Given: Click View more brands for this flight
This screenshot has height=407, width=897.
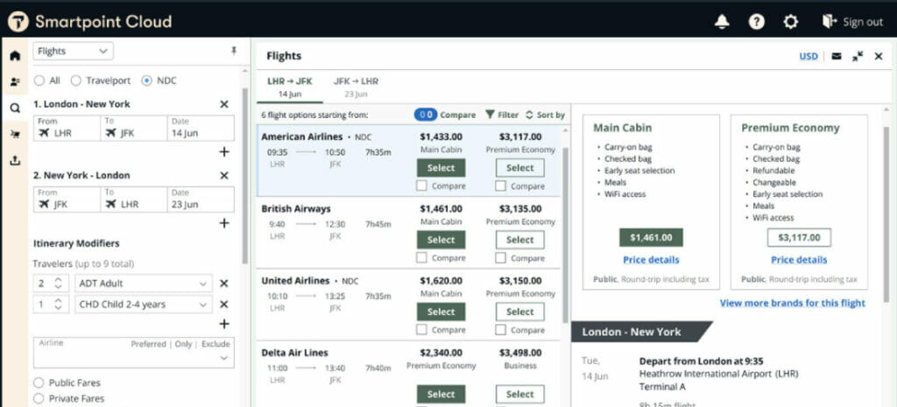Looking at the screenshot, I should point(792,303).
